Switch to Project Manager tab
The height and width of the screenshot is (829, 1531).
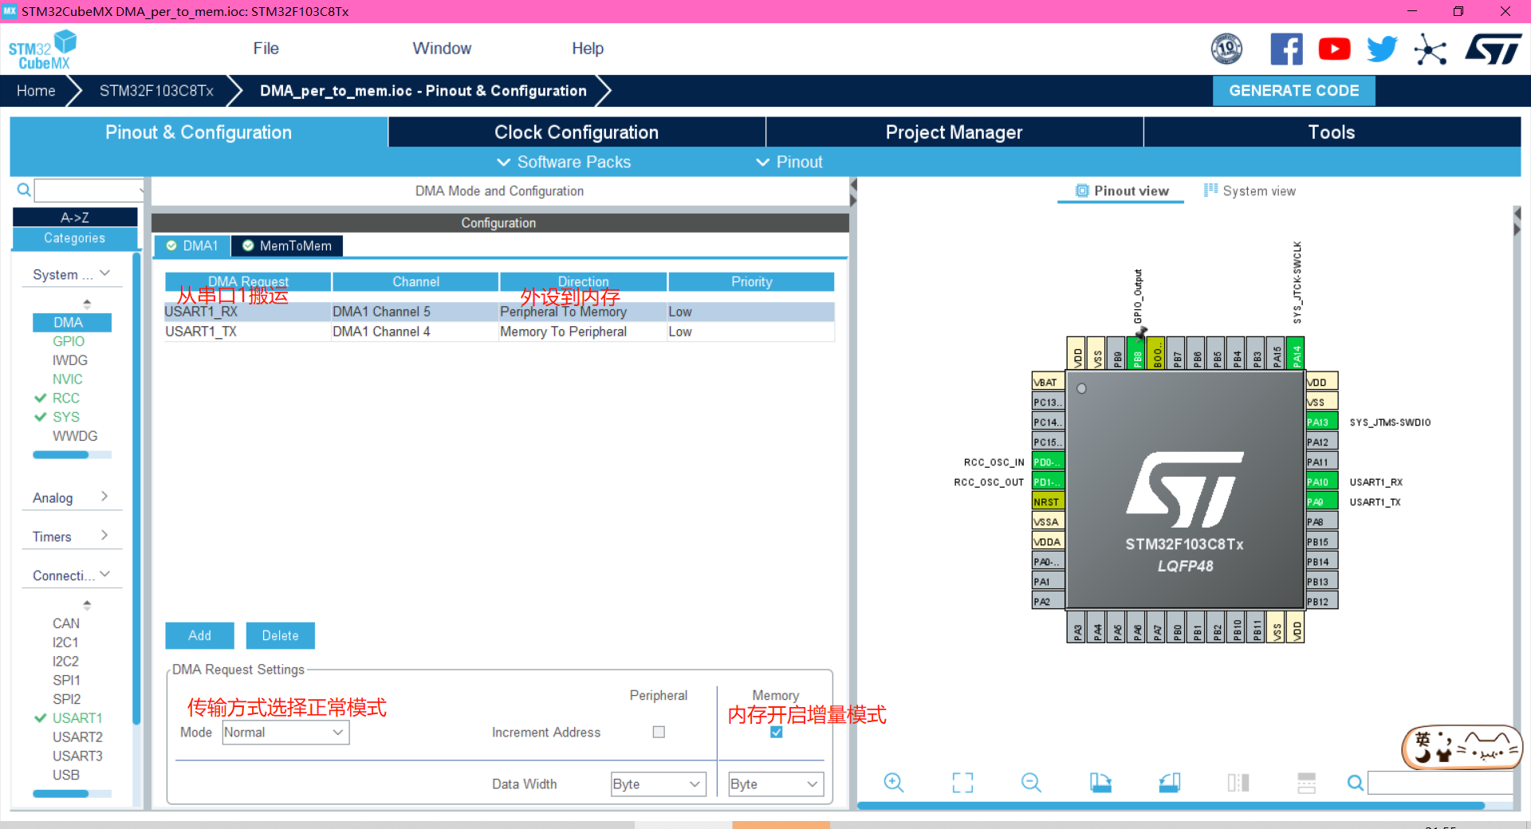coord(954,132)
